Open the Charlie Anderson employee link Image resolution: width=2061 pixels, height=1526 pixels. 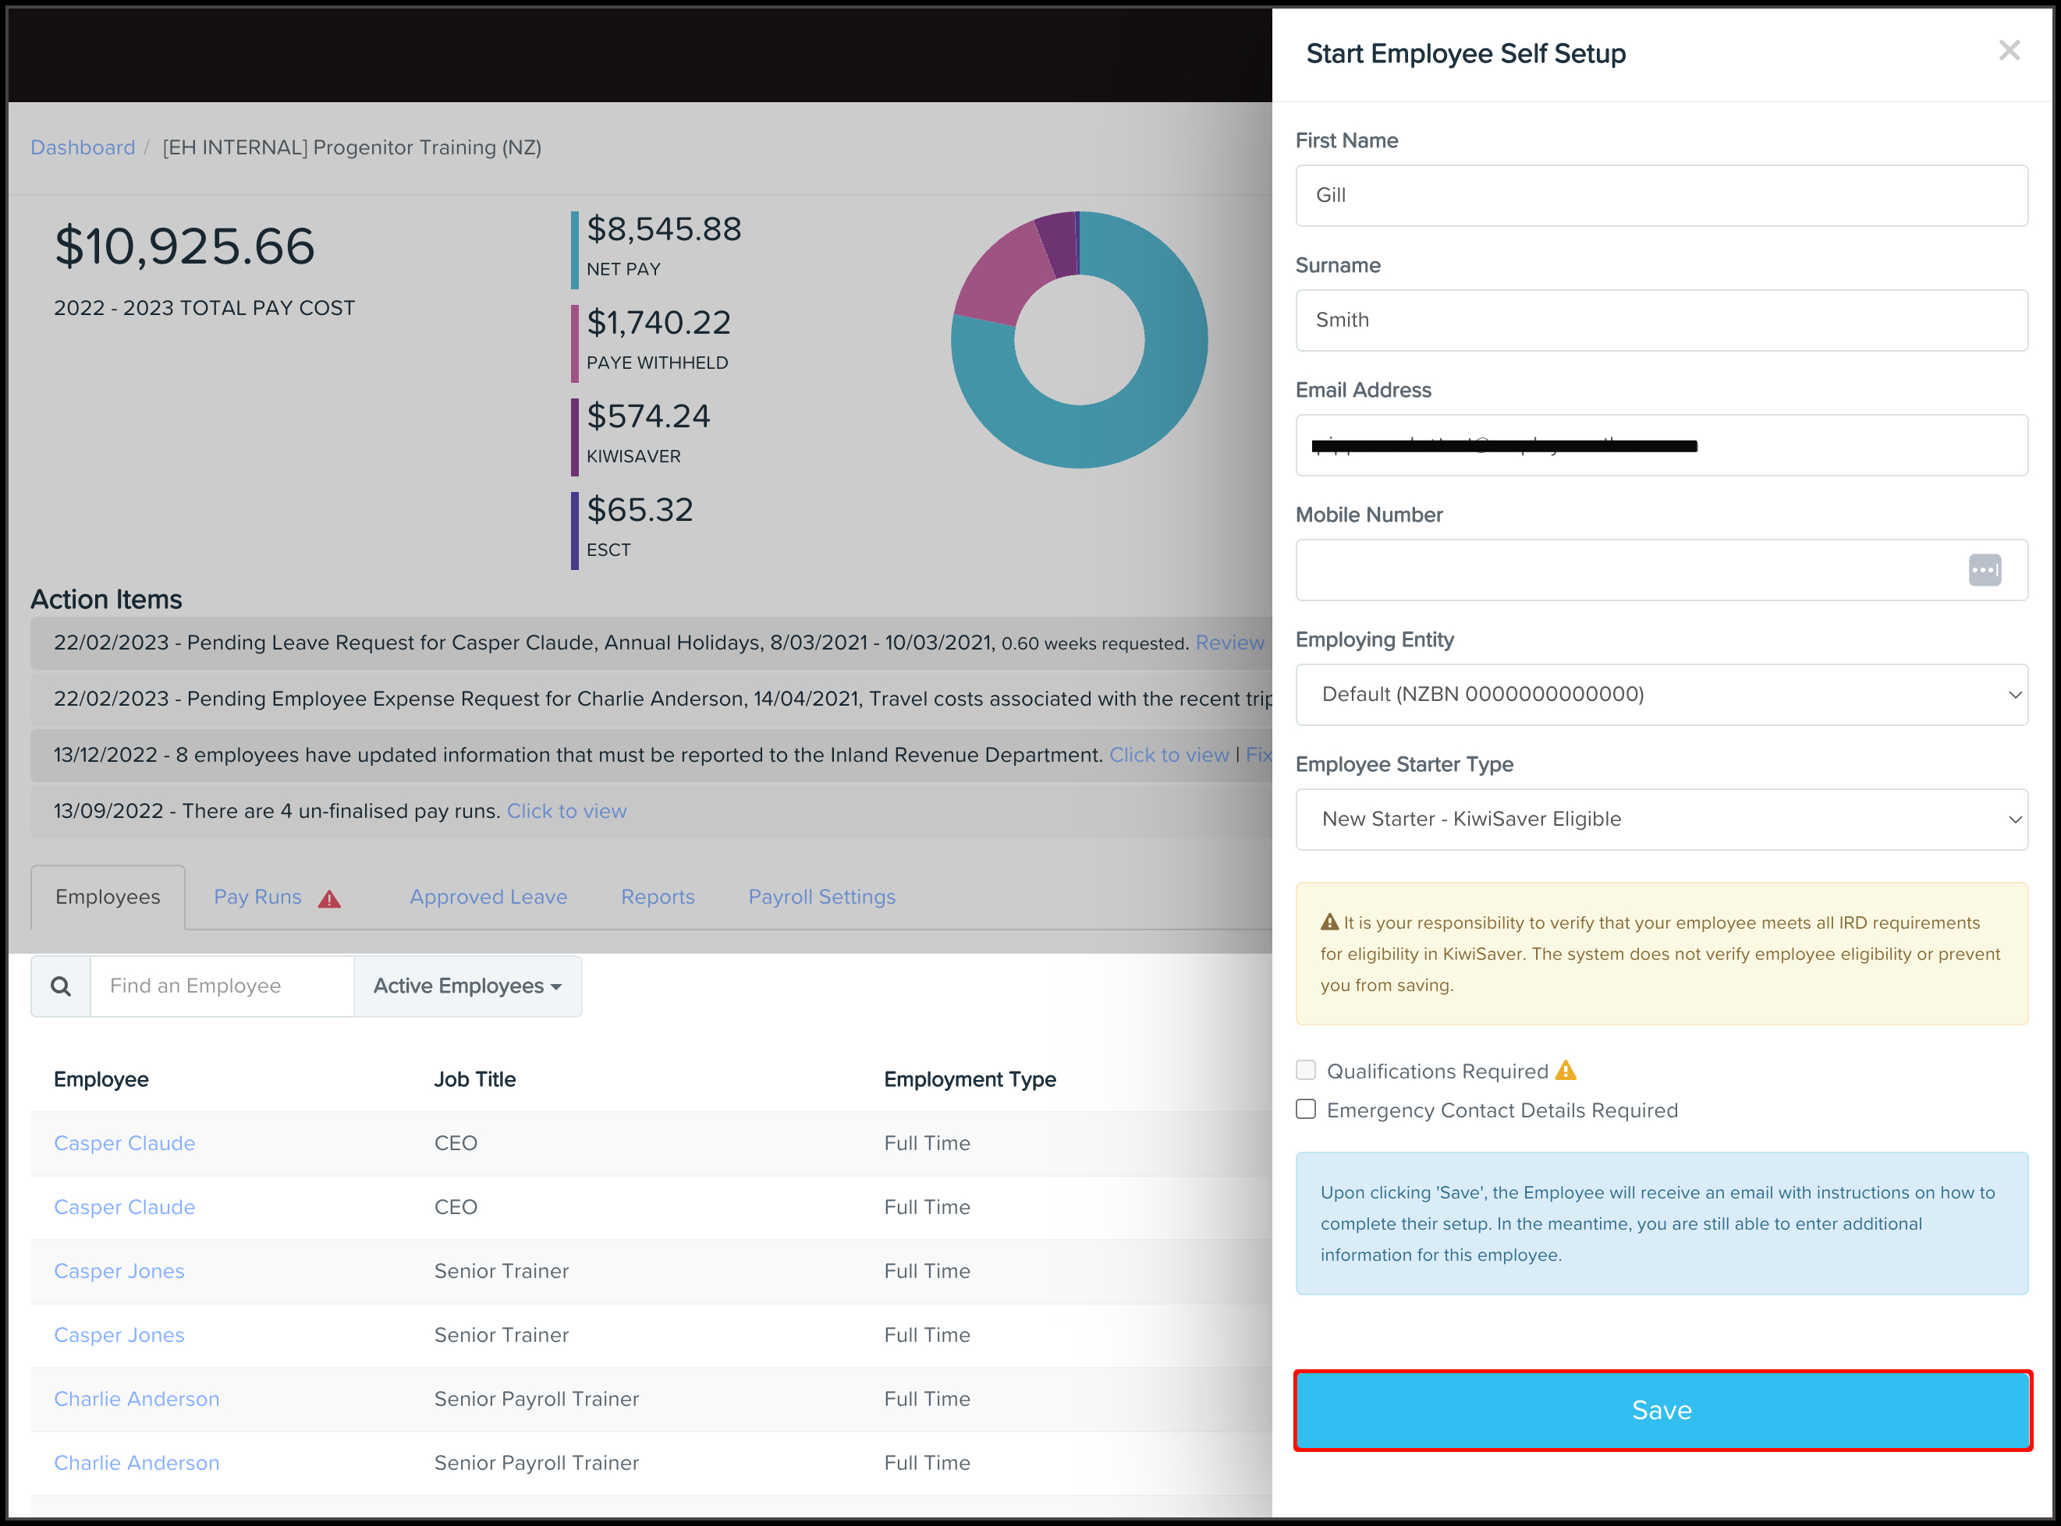click(x=137, y=1399)
